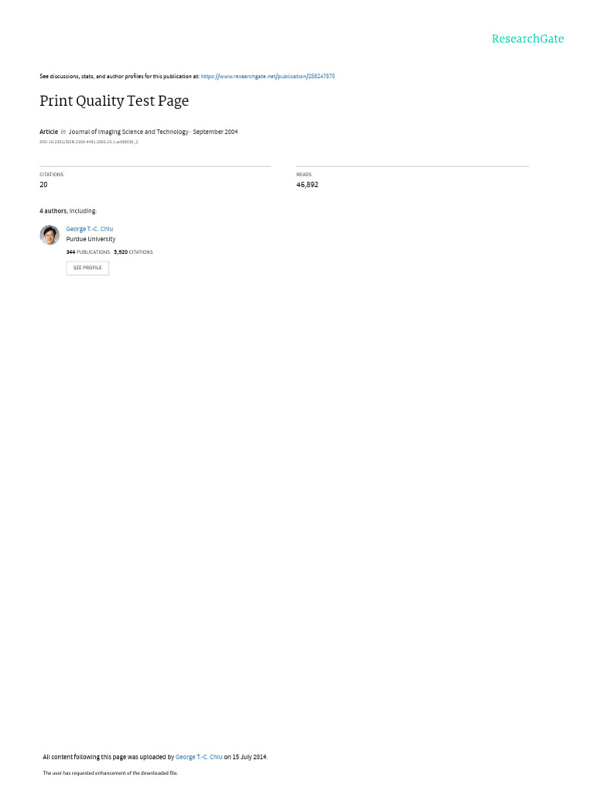Click the 344 PUBLICATIONS statistic
The width and height of the screenshot is (594, 792).
coord(88,251)
